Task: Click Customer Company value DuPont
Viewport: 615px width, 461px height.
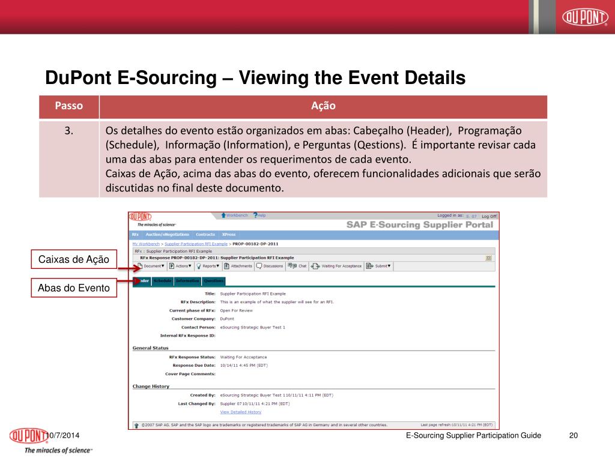Action: (x=226, y=319)
